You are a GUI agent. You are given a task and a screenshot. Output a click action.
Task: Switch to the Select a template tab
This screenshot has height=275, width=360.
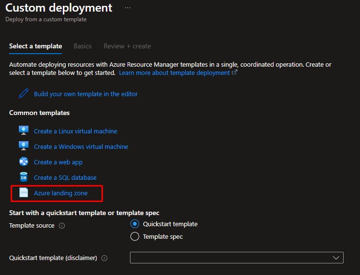click(x=36, y=46)
